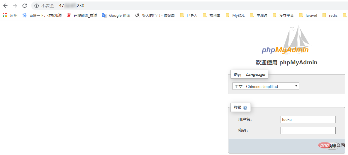
Task: Open the 在线翻译_有道 bookmark
Action: 82,15
